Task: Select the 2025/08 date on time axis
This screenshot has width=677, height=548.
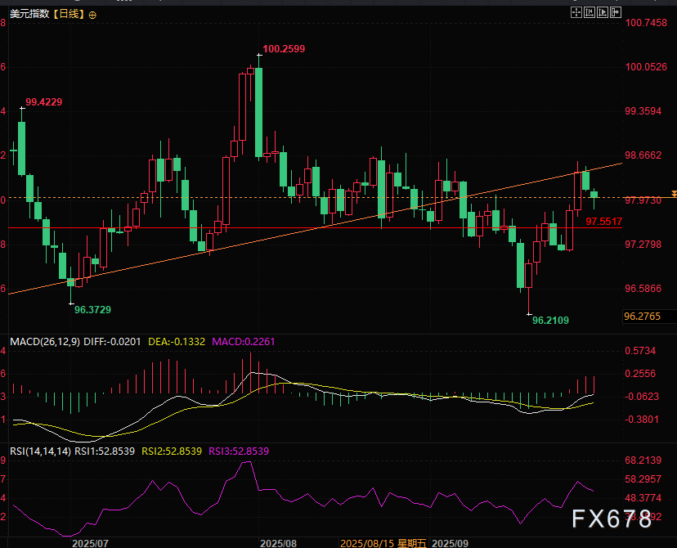Action: point(276,542)
